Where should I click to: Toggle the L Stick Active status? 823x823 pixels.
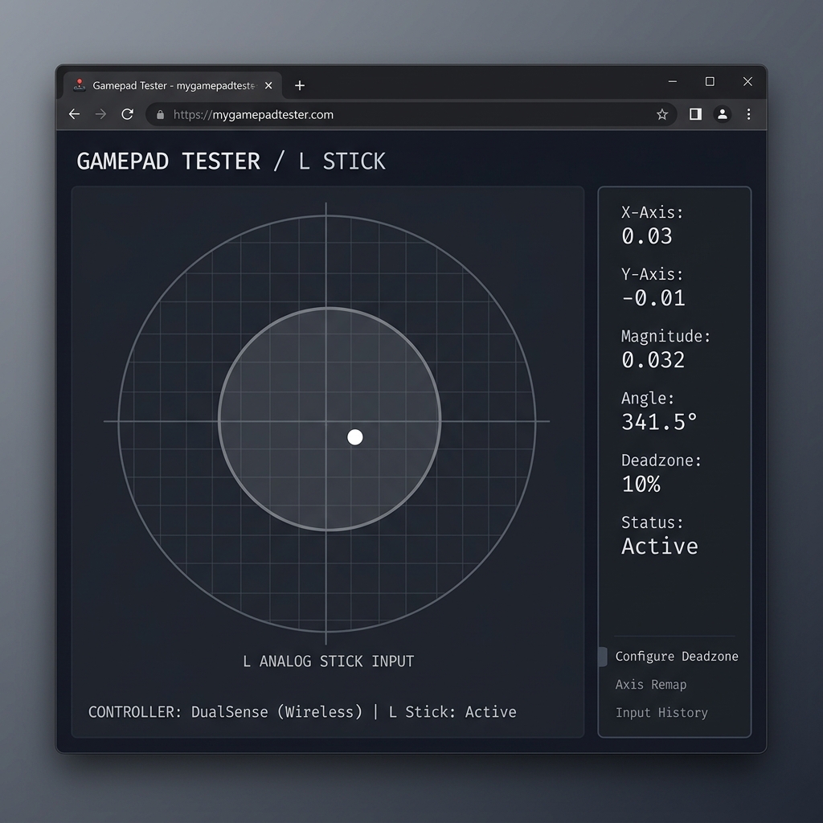click(x=659, y=547)
